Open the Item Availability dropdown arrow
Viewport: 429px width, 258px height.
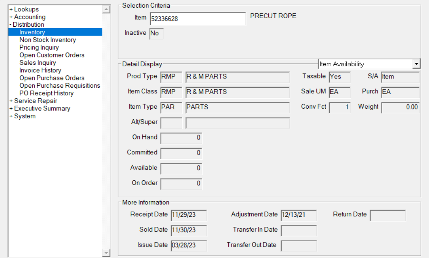416,64
